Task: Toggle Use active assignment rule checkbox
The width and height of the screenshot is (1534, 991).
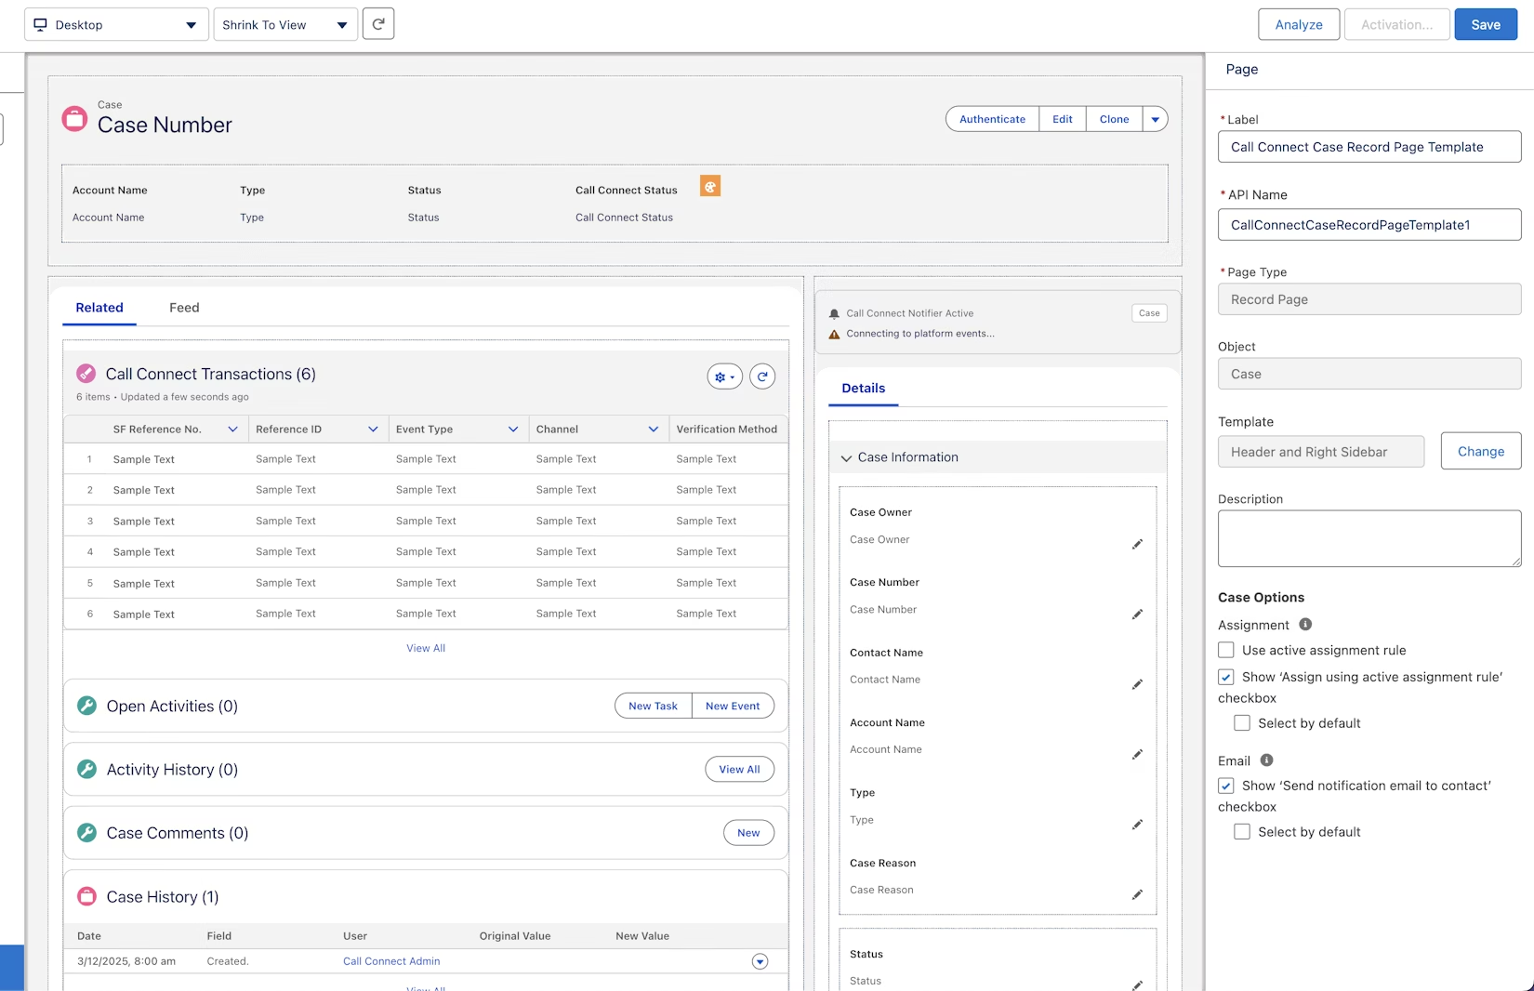Action: tap(1226, 650)
